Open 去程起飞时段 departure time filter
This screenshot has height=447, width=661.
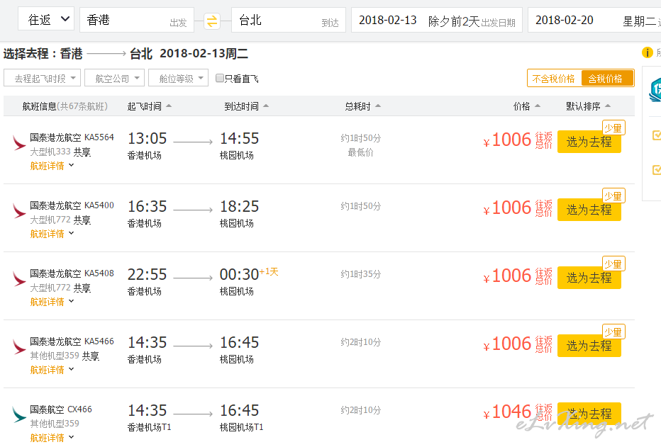coord(42,78)
